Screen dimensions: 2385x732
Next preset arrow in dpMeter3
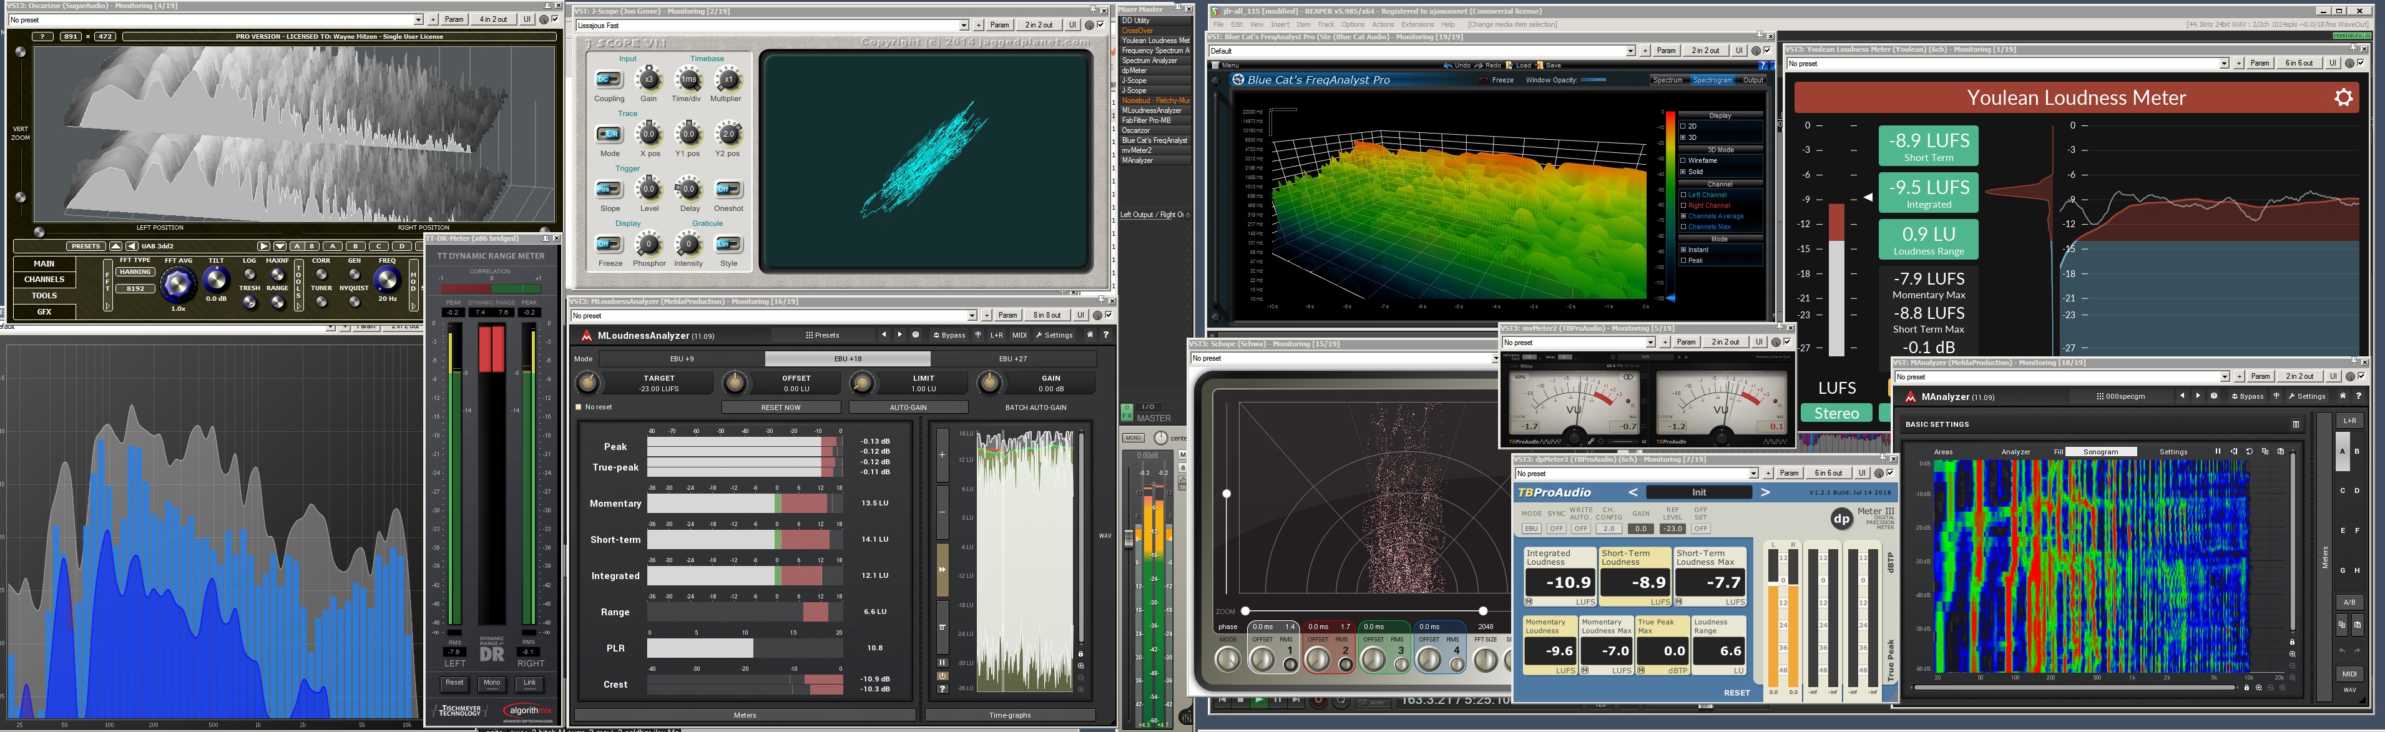(1765, 492)
